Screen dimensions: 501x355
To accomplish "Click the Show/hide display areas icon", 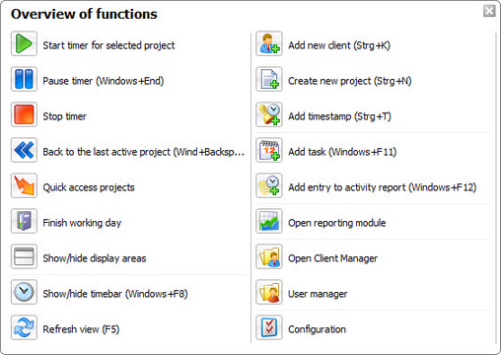I will click(x=24, y=256).
